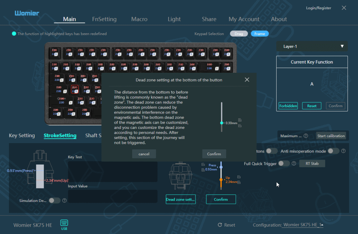Click plus icon beside Up 2.34mm
The image size is (358, 234).
tap(239, 182)
